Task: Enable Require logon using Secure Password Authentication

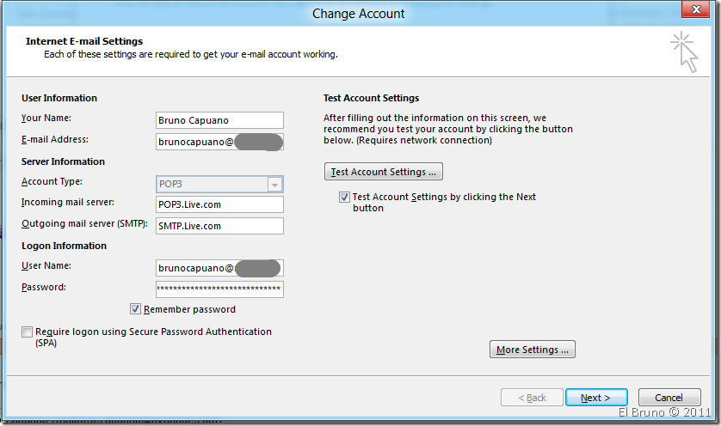Action: 28,332
